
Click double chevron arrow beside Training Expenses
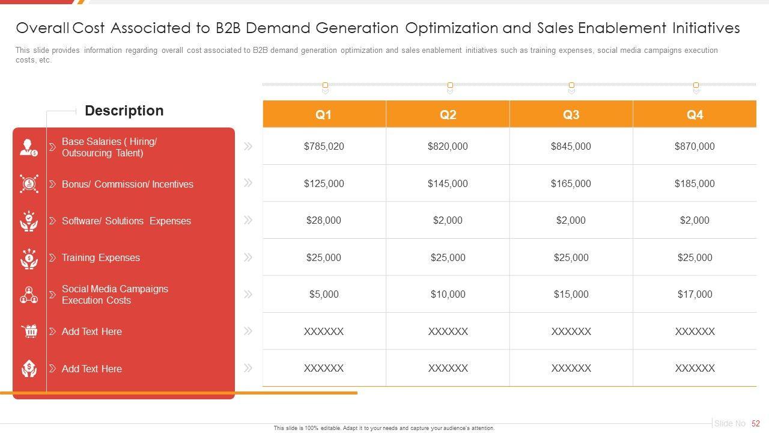coord(248,257)
